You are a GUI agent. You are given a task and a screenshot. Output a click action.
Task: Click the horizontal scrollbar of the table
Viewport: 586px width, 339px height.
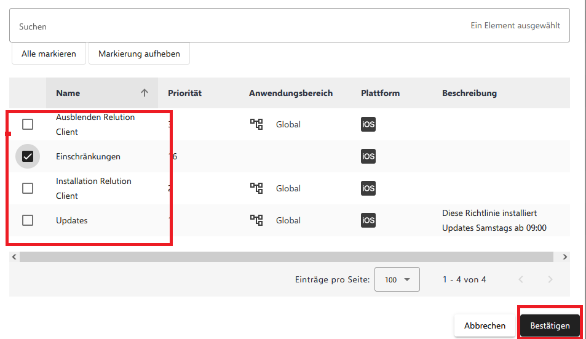click(x=287, y=257)
